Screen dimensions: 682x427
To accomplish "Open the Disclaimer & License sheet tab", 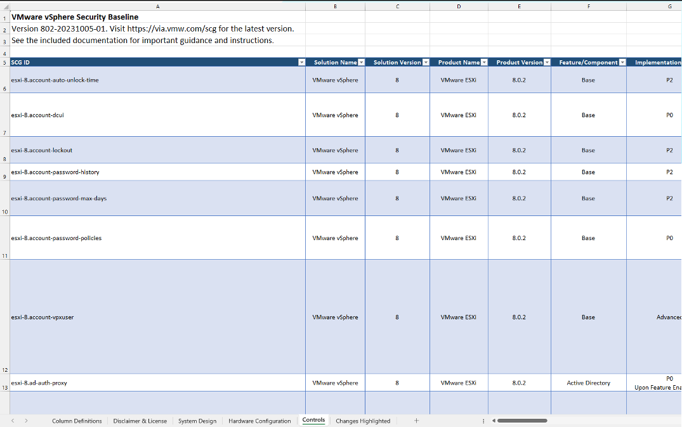I will tap(140, 421).
